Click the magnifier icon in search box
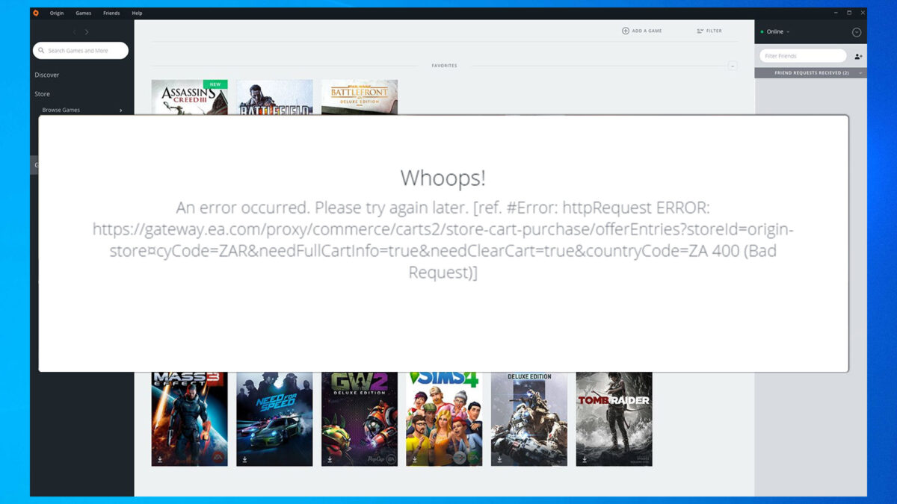Image resolution: width=897 pixels, height=504 pixels. [42, 51]
